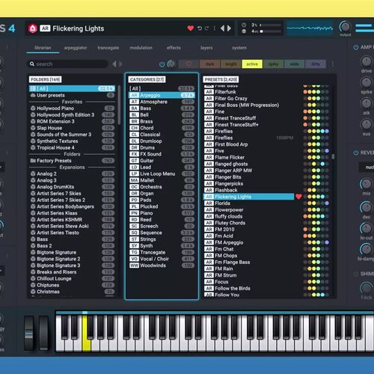Click the BA icon for the Bass category
Screen dimensions: 374x374
(134, 108)
